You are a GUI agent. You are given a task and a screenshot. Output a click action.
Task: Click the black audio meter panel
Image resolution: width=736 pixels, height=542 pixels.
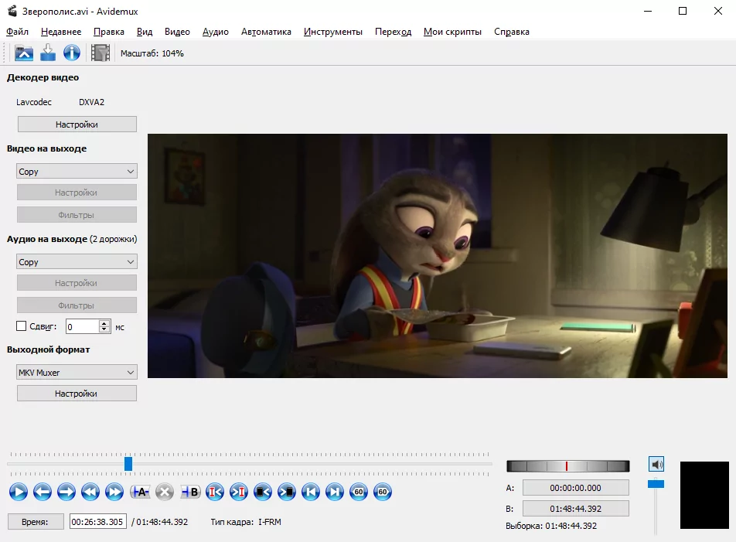(704, 495)
